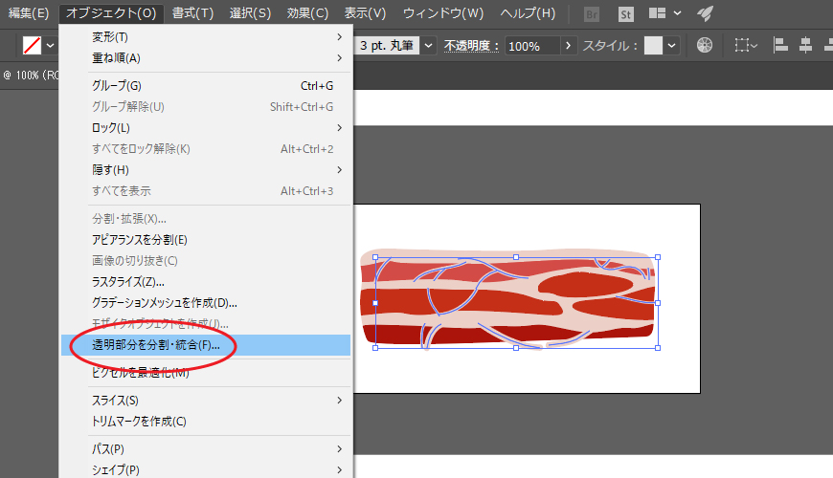This screenshot has height=478, width=833.
Task: Expand the 不透明度 opacity value arrow
Action: [x=569, y=45]
